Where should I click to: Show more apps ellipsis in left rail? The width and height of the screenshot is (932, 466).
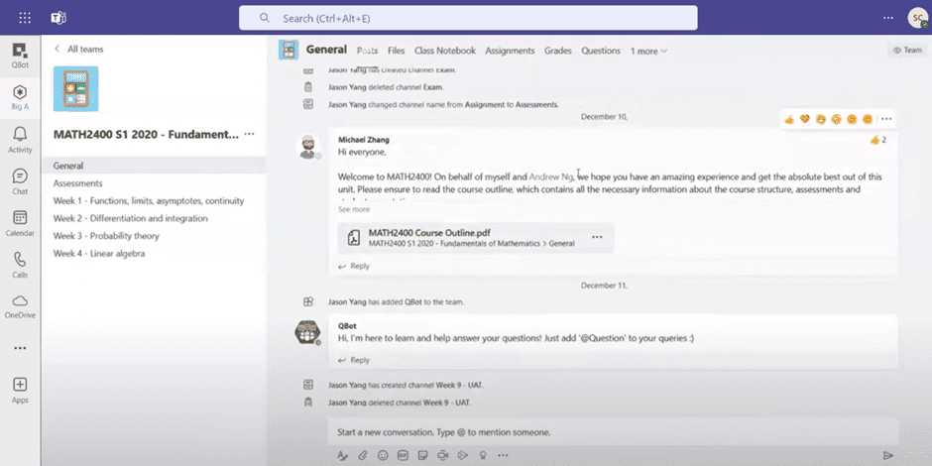pos(20,348)
